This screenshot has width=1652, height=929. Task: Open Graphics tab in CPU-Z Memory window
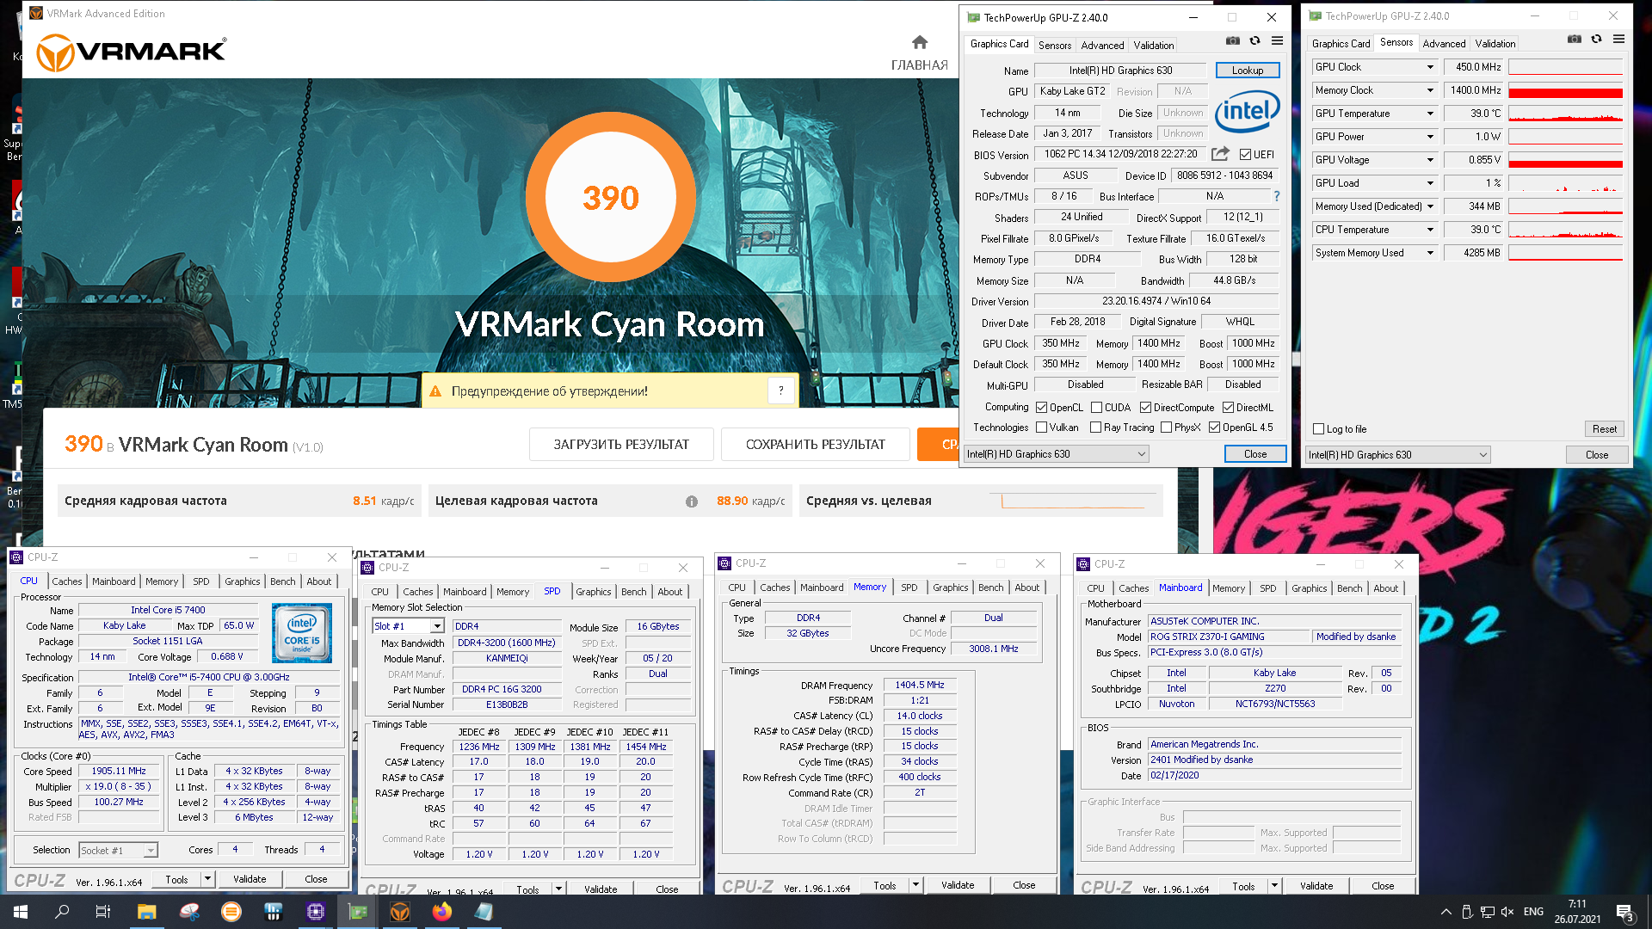pyautogui.click(x=951, y=588)
